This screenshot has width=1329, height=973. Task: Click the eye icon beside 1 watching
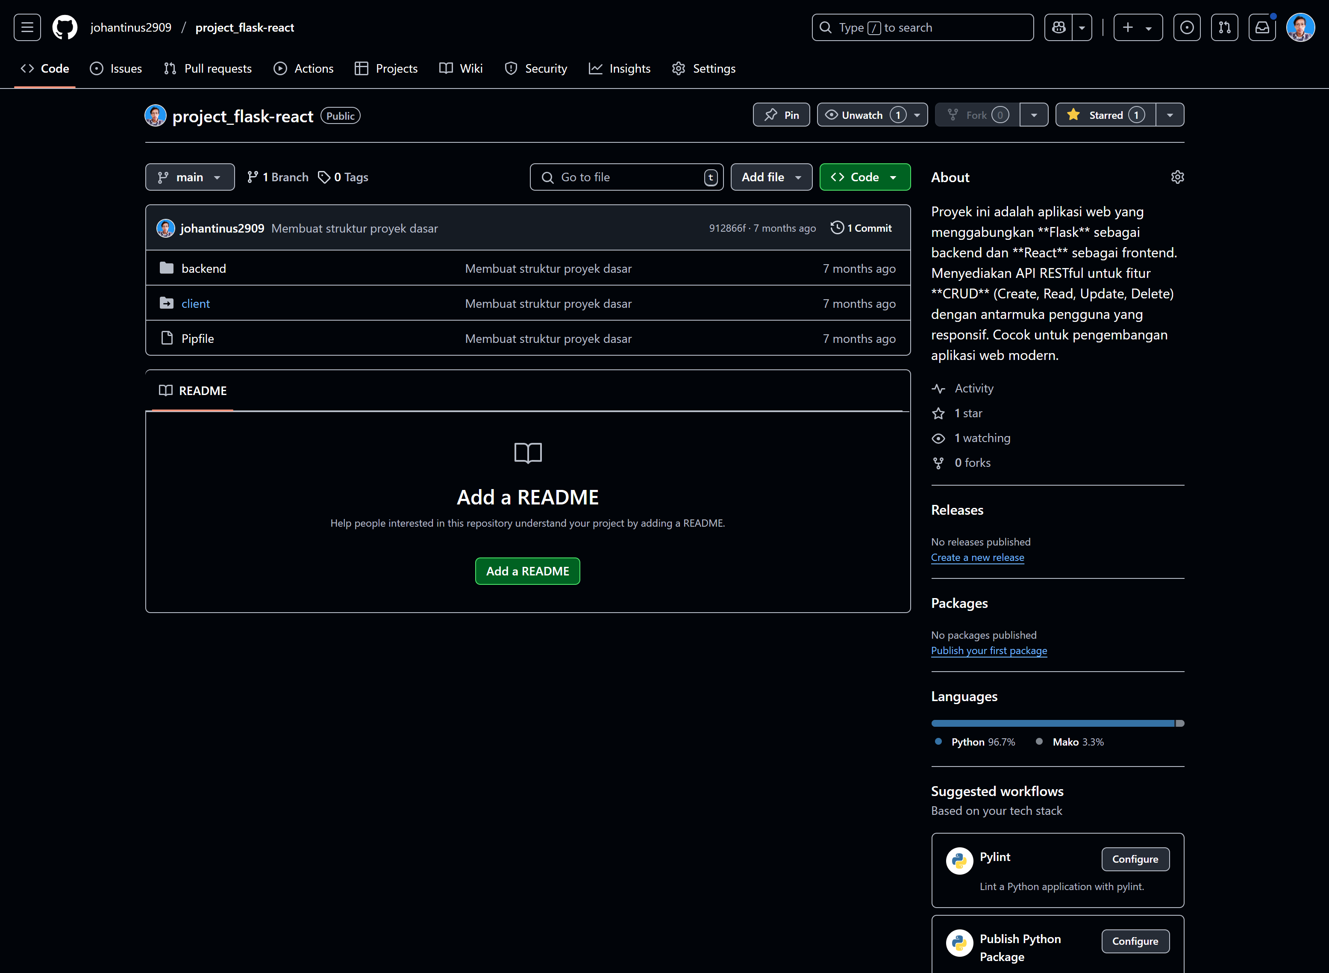(x=938, y=438)
